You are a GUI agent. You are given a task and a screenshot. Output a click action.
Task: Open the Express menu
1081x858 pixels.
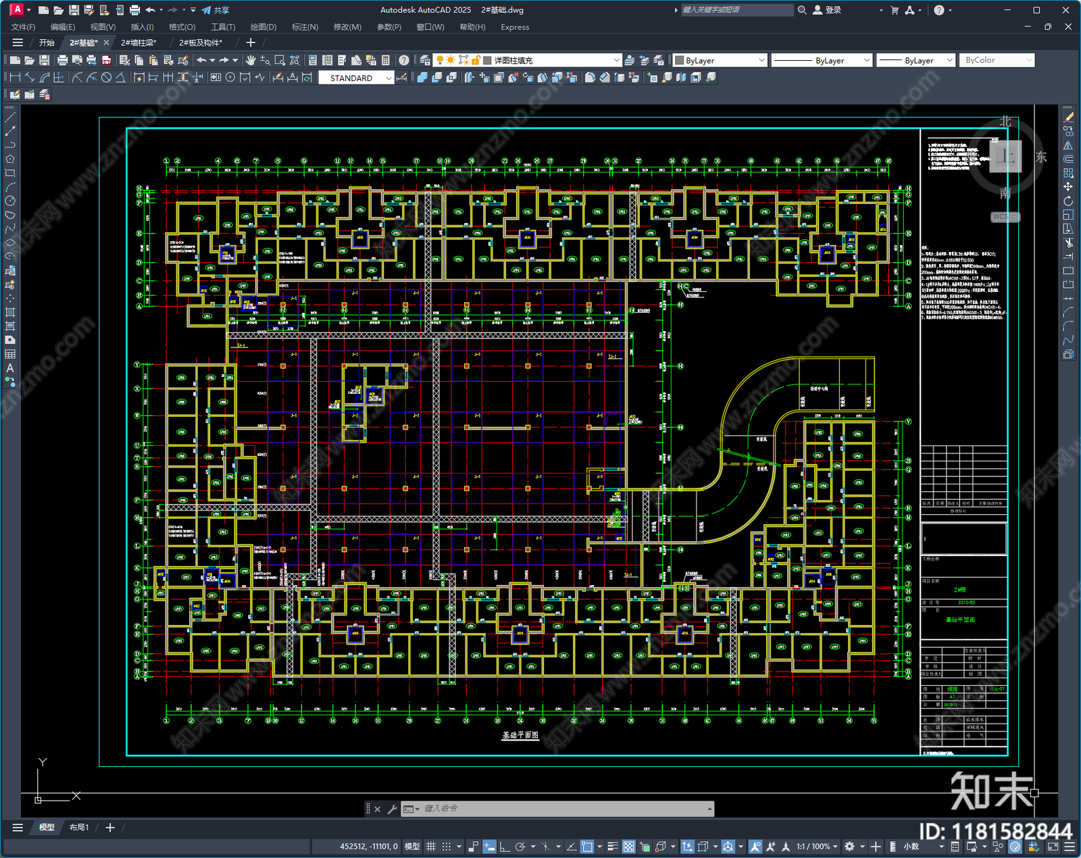point(515,27)
